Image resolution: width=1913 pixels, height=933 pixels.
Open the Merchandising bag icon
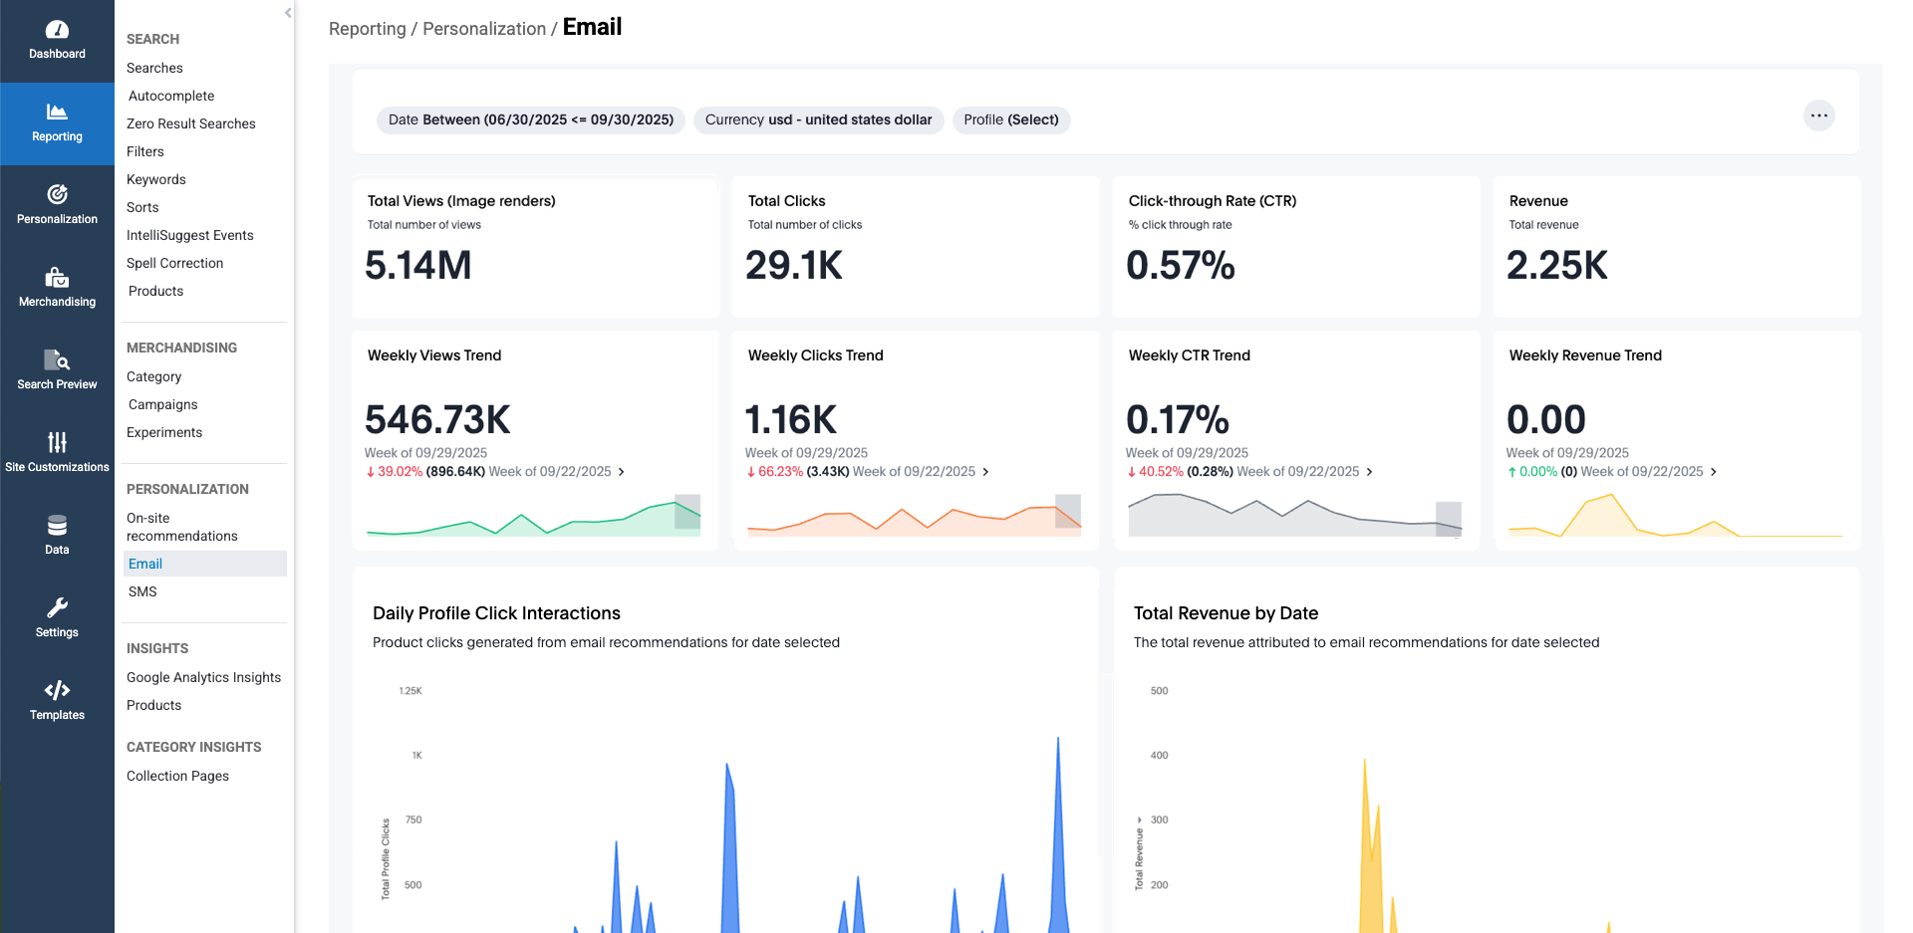57,278
